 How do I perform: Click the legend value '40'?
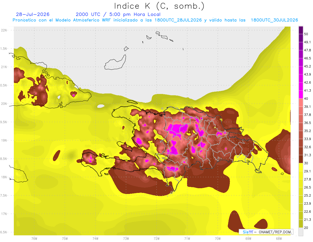point(306,99)
